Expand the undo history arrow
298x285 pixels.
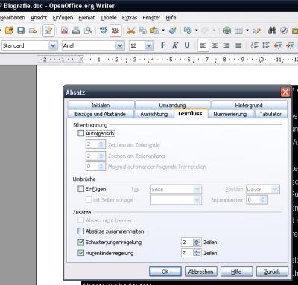point(197,31)
